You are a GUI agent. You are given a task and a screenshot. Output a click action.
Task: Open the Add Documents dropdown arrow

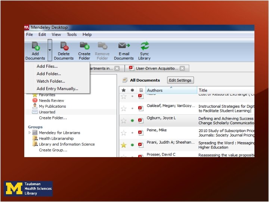[50, 50]
